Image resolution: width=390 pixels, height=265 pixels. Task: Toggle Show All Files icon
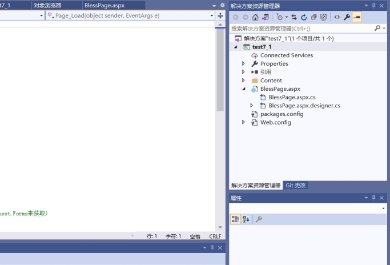coord(324,17)
